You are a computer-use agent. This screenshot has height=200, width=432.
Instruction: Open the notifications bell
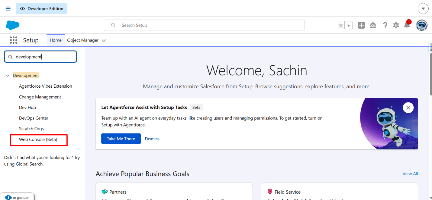point(407,25)
